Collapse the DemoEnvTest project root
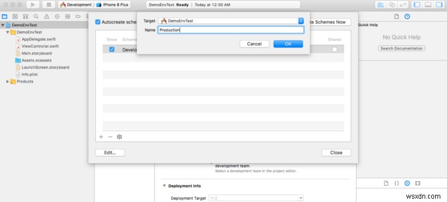Screen dimensions: 447x202 point(3,25)
